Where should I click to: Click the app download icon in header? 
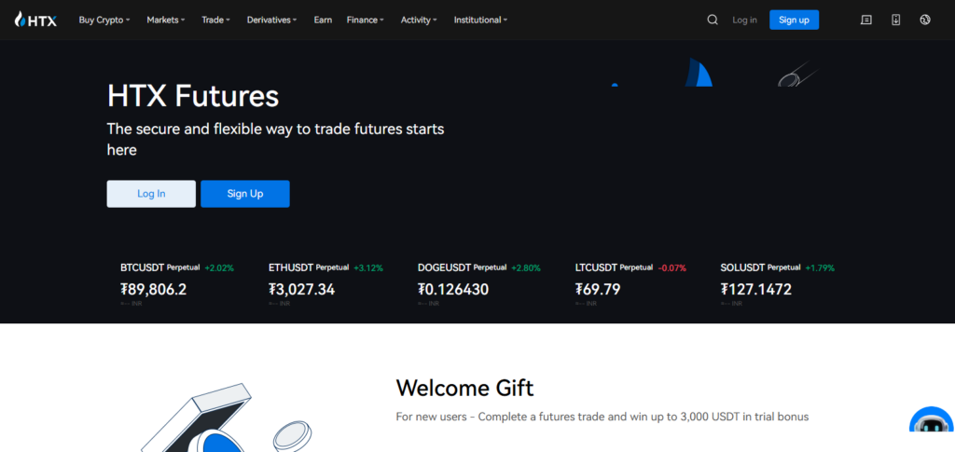[895, 21]
